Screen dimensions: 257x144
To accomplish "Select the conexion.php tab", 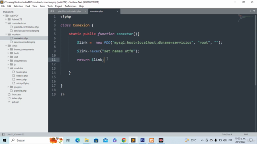I will (96, 11).
